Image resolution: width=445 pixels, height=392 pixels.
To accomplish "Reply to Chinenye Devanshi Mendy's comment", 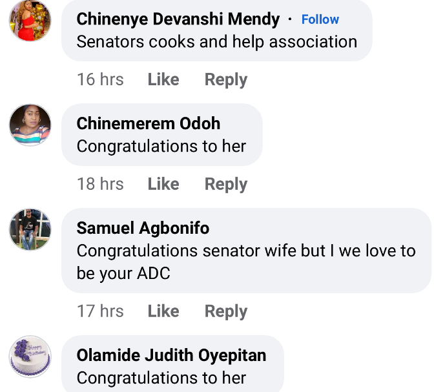I will point(226,79).
